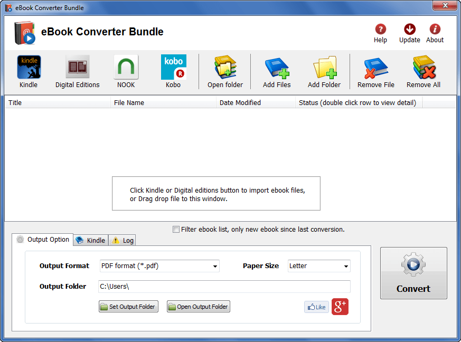The width and height of the screenshot is (461, 342).
Task: Sort by File Name column header
Action: (164, 102)
